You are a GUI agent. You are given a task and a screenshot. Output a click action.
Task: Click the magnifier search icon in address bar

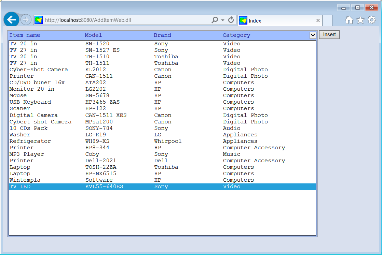[x=215, y=20]
